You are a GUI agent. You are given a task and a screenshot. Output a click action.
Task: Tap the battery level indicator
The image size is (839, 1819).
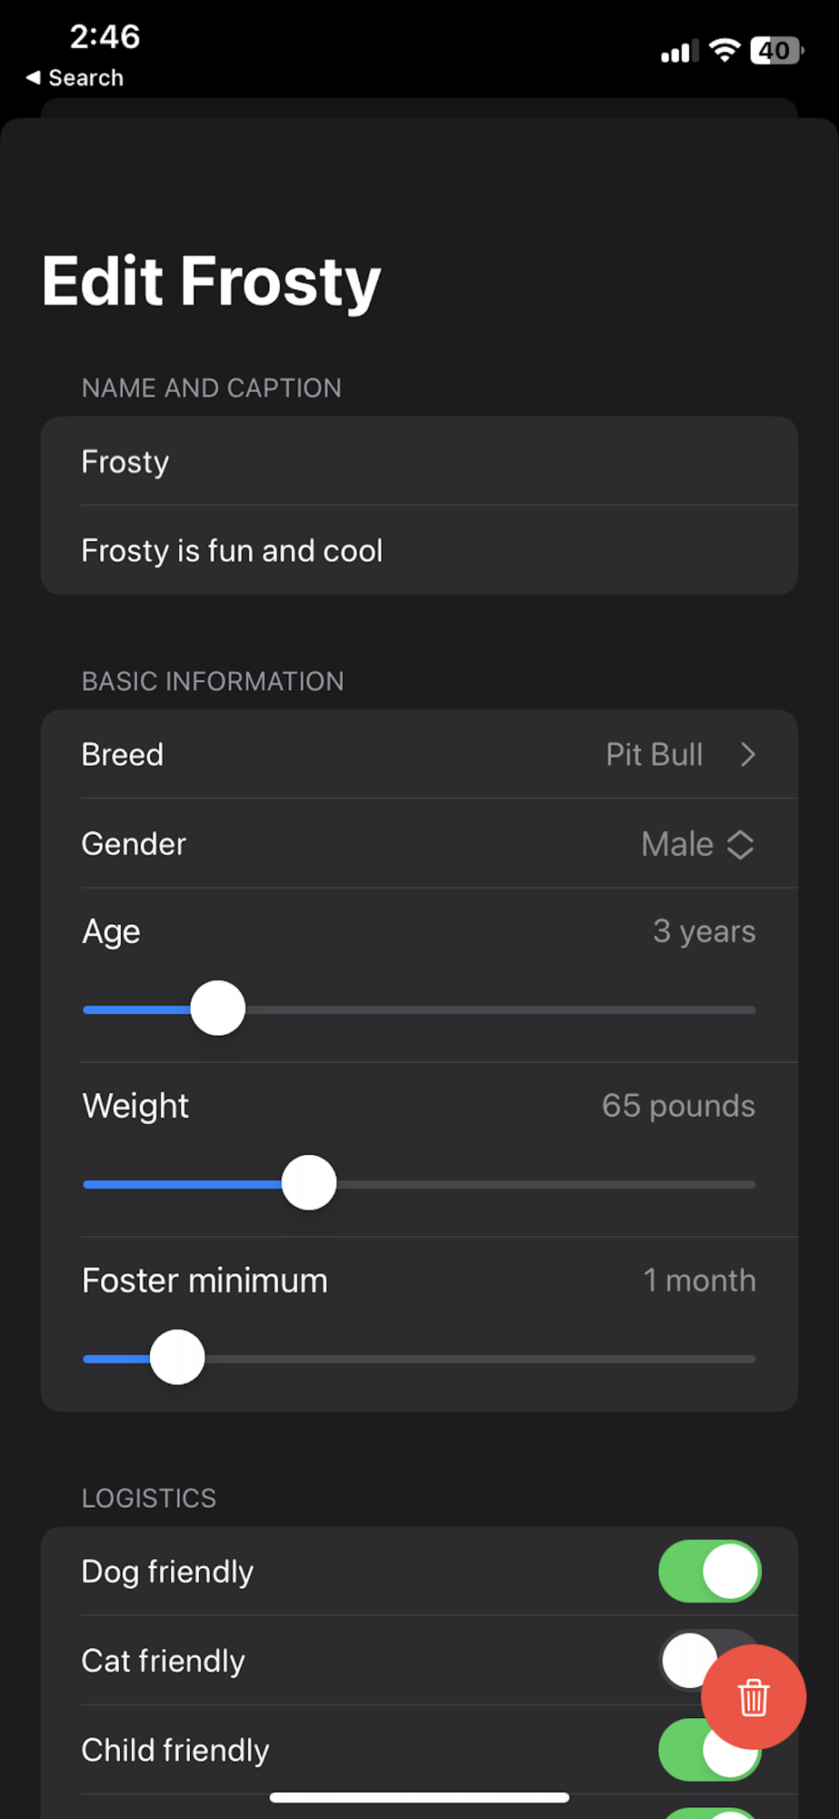pos(775,50)
